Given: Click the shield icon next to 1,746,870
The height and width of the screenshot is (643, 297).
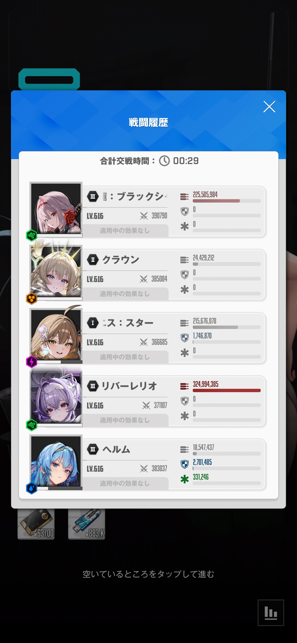Looking at the screenshot, I should coord(185,338).
